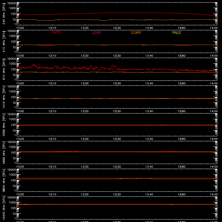Click 14:00 under the 245 MHz panel
Image resolution: width=222 pixels, height=222 pixels.
pos(214,28)
